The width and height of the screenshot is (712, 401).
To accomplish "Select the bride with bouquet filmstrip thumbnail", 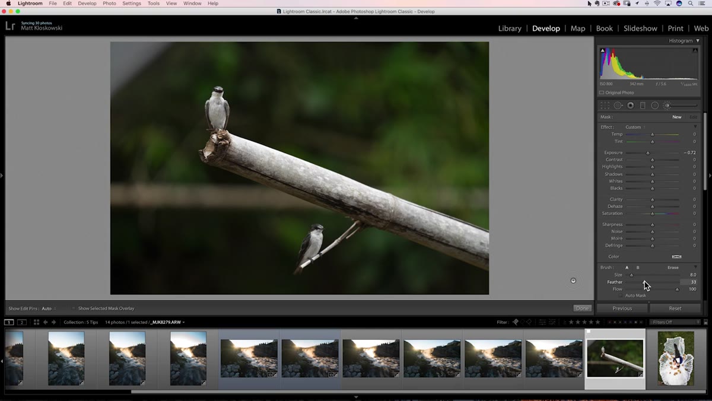I will [x=676, y=358].
